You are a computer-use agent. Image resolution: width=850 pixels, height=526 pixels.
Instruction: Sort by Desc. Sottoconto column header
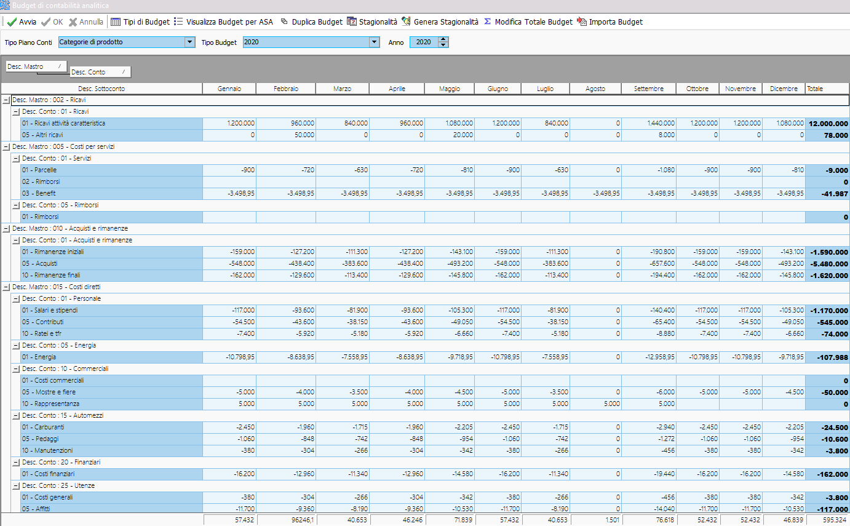coord(101,89)
